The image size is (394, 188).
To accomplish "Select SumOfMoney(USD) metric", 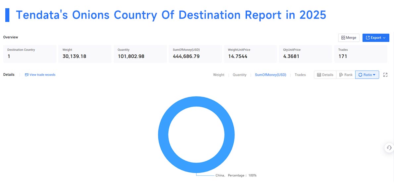I will pos(271,75).
